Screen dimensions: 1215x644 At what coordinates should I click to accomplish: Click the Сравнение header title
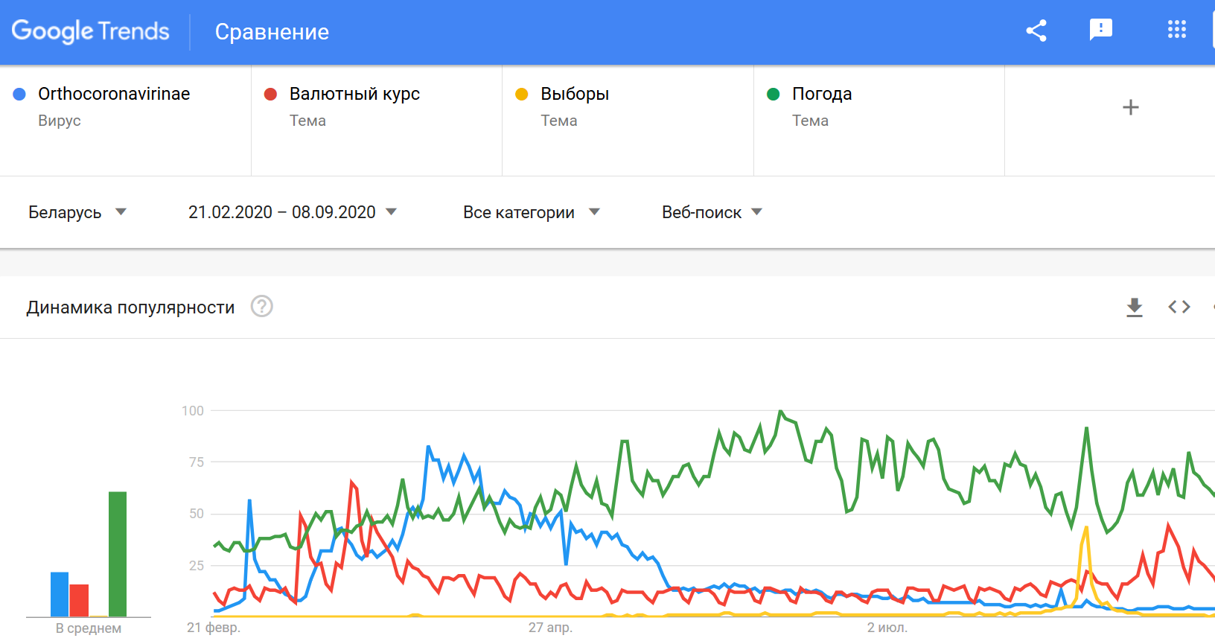point(272,32)
